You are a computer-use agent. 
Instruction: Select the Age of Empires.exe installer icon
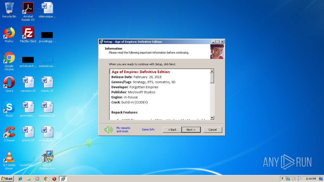point(47,160)
